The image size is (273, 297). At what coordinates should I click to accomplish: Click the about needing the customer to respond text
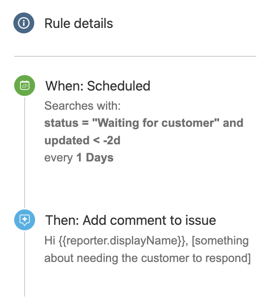coord(147,258)
